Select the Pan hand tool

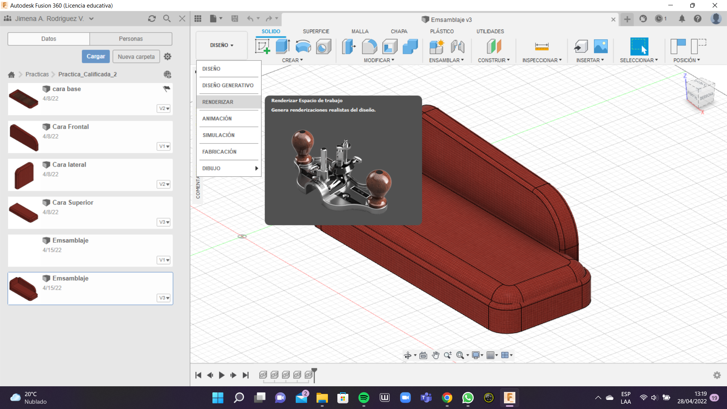[435, 355]
